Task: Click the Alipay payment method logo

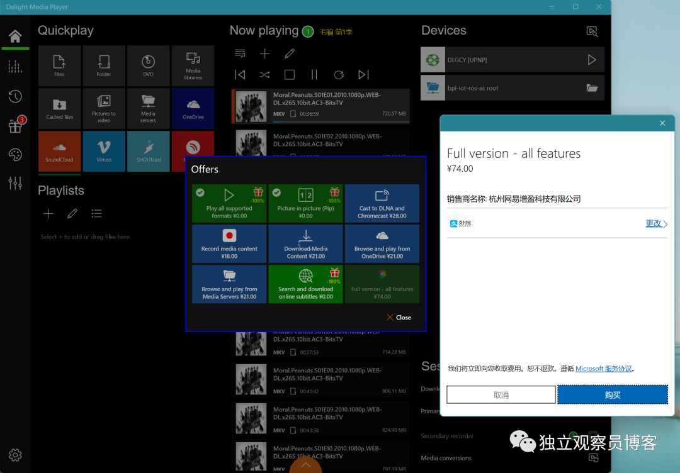Action: (460, 224)
